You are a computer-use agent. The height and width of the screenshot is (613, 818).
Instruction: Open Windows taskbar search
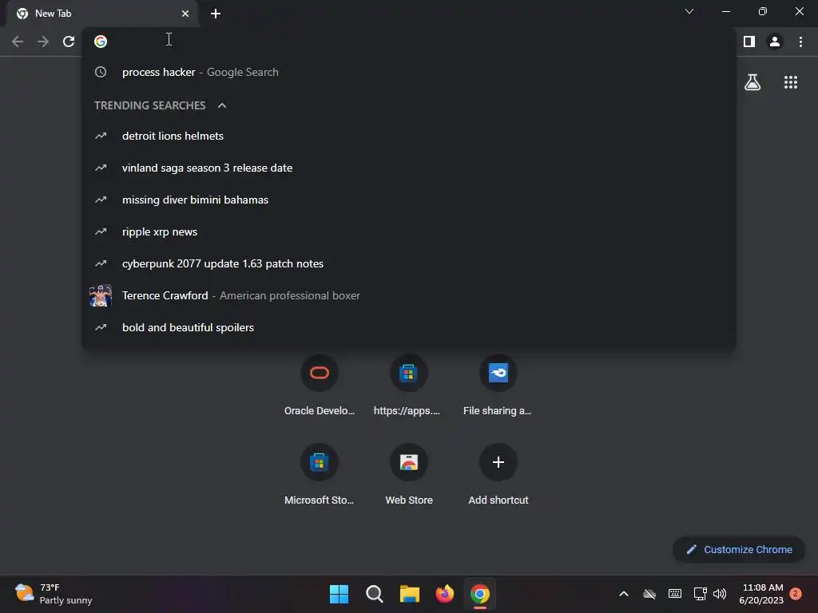(374, 594)
